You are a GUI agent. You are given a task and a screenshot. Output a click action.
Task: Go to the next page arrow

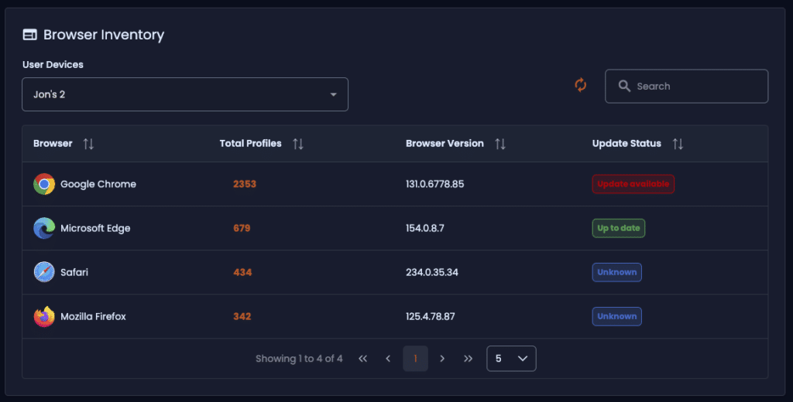442,359
